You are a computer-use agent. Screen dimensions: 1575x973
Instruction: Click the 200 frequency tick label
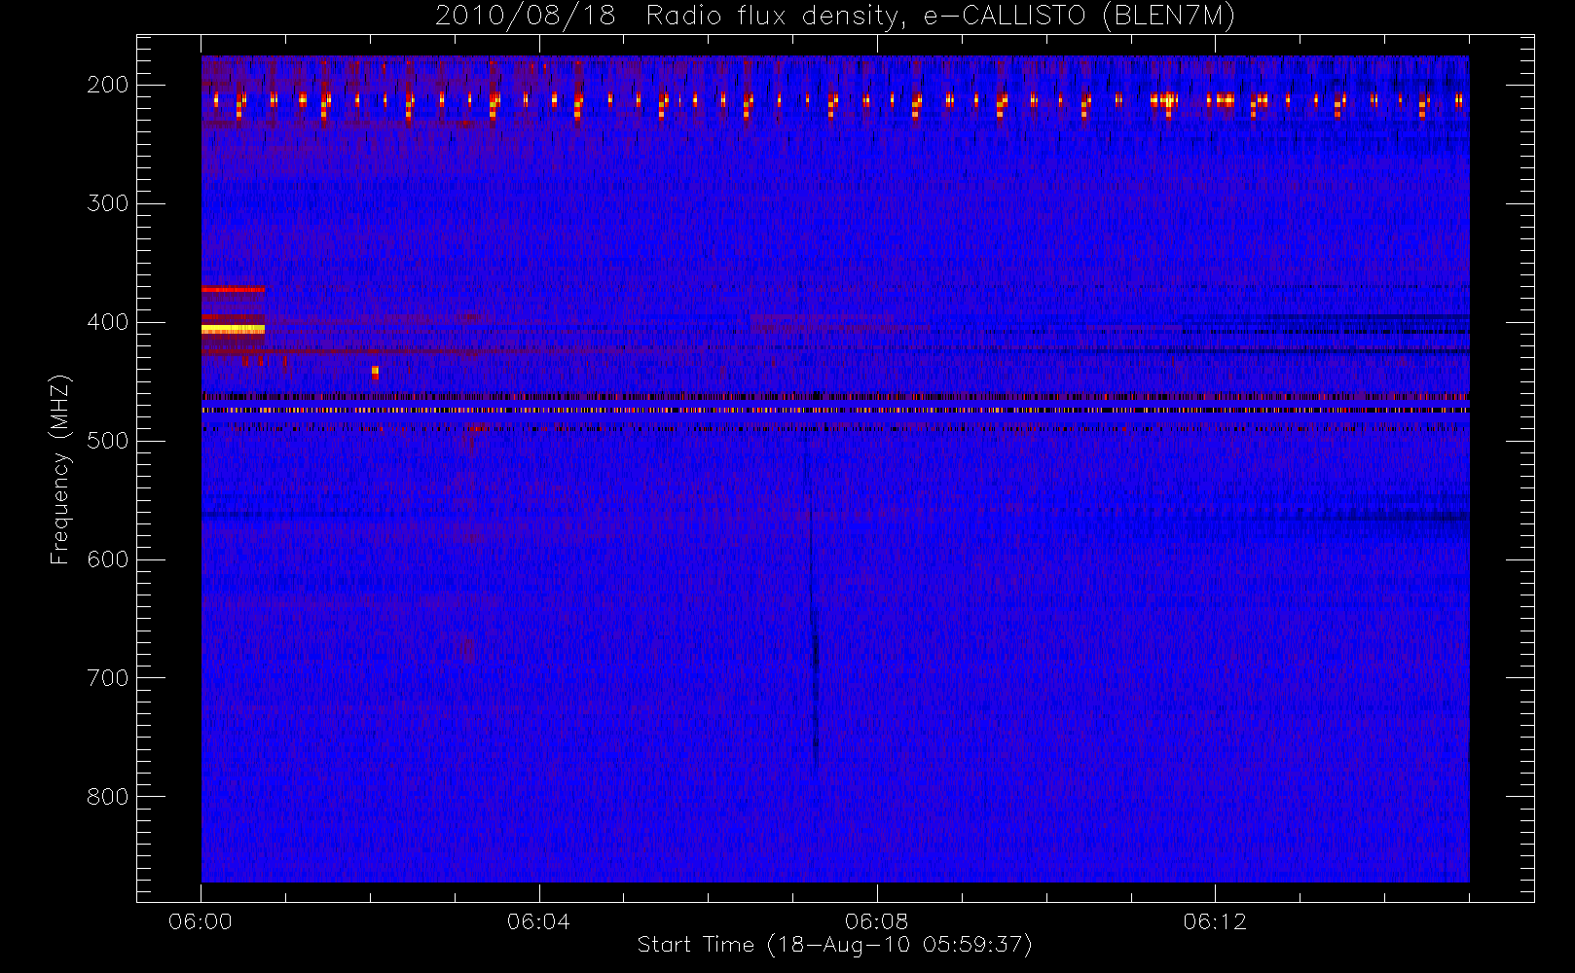[x=108, y=85]
